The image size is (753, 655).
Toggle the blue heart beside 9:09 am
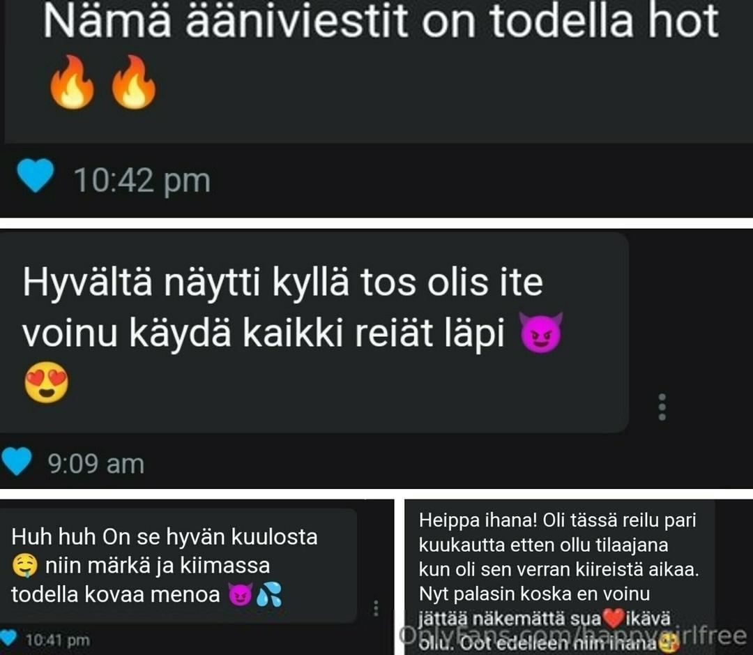tap(17, 461)
